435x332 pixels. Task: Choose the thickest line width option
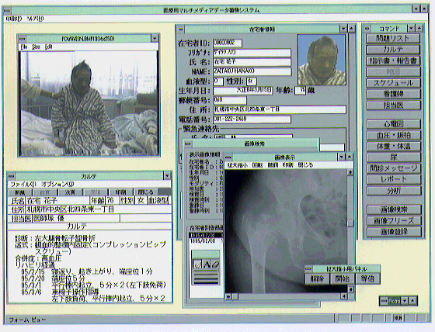(x=206, y=282)
